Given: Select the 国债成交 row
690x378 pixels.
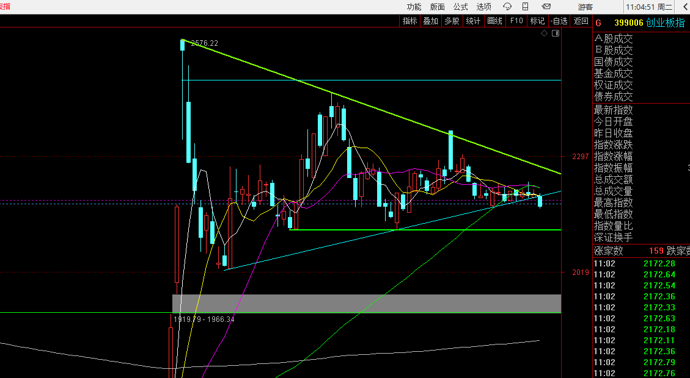Looking at the screenshot, I should click(x=614, y=62).
